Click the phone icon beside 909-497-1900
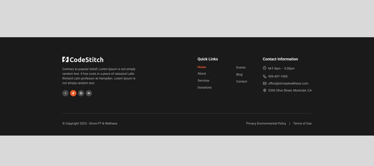Image resolution: width=374 pixels, height=166 pixels. pyautogui.click(x=264, y=76)
